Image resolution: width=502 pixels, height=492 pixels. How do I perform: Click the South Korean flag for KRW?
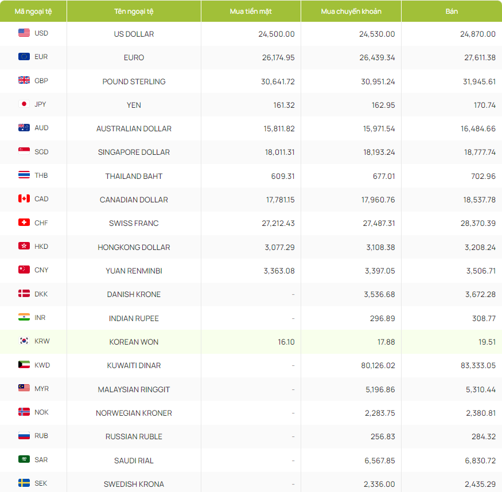(24, 341)
